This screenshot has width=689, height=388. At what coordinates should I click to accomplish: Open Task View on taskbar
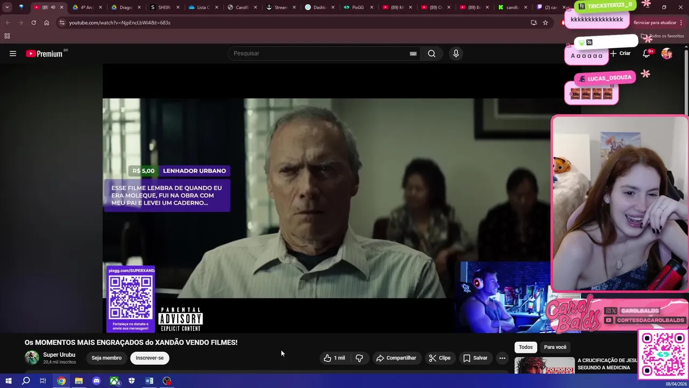tap(43, 381)
